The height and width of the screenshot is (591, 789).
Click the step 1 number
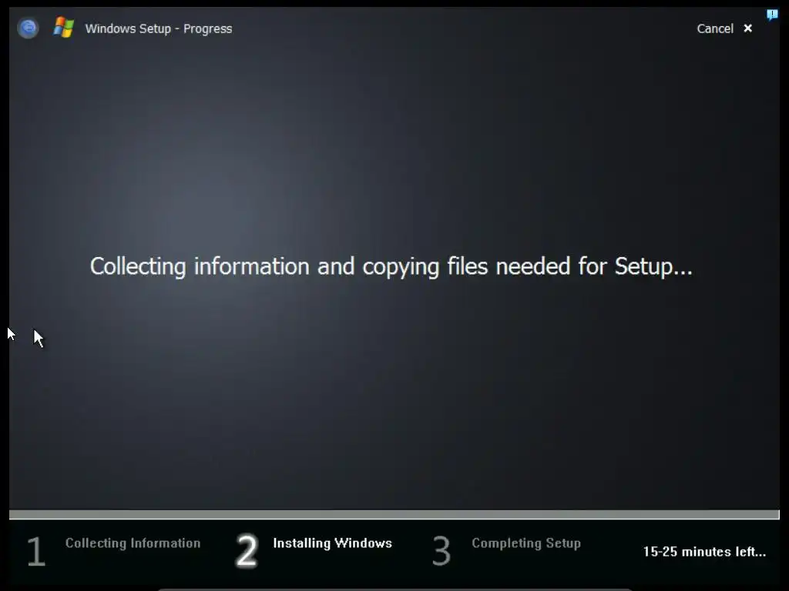35,551
